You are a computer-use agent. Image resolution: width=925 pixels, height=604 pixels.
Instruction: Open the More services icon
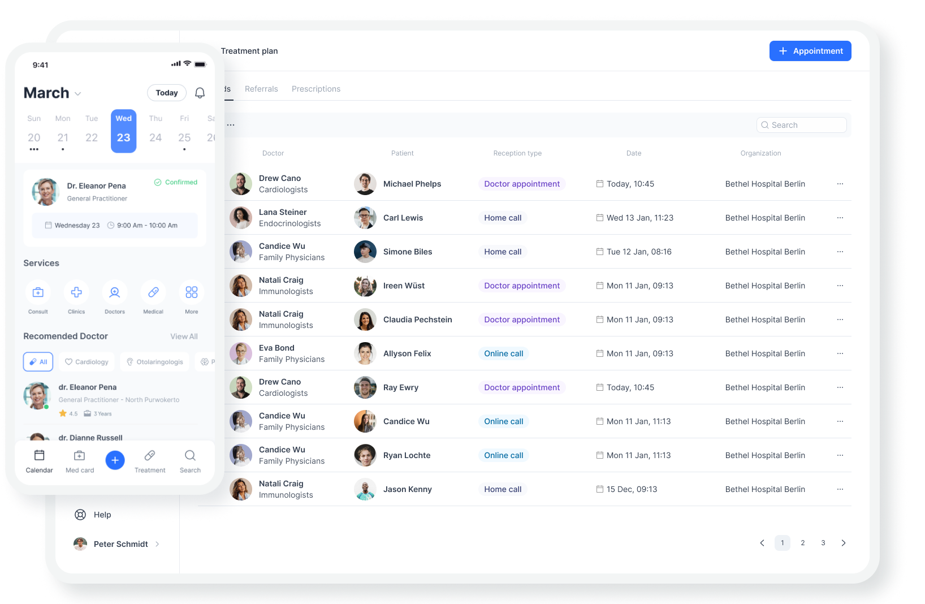192,292
